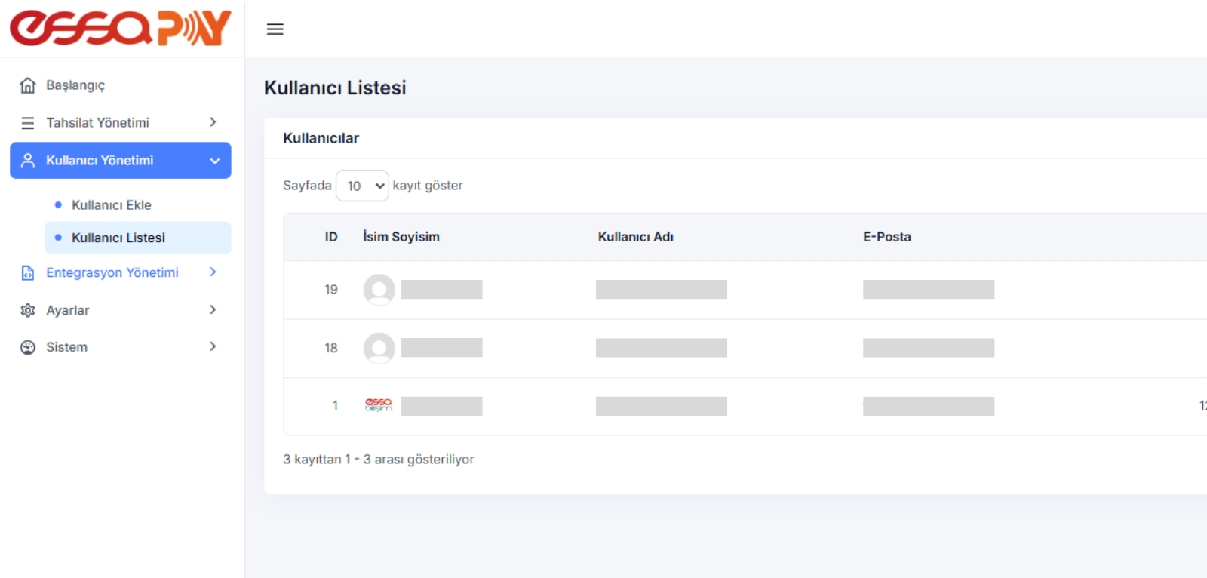Click avatar of user ID 18
Viewport: 1207px width, 578px height.
(379, 348)
